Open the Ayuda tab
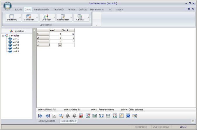This screenshot has width=197, height=130. (x=119, y=10)
